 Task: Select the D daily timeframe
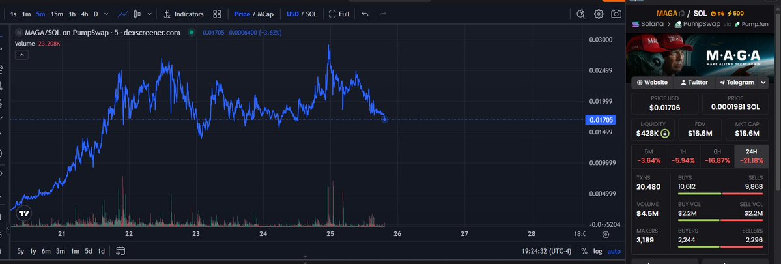coord(96,14)
